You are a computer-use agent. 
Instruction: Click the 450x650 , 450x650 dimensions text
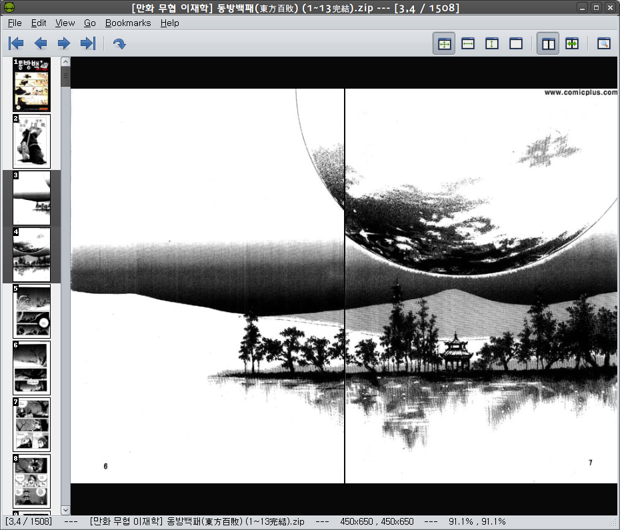click(377, 522)
